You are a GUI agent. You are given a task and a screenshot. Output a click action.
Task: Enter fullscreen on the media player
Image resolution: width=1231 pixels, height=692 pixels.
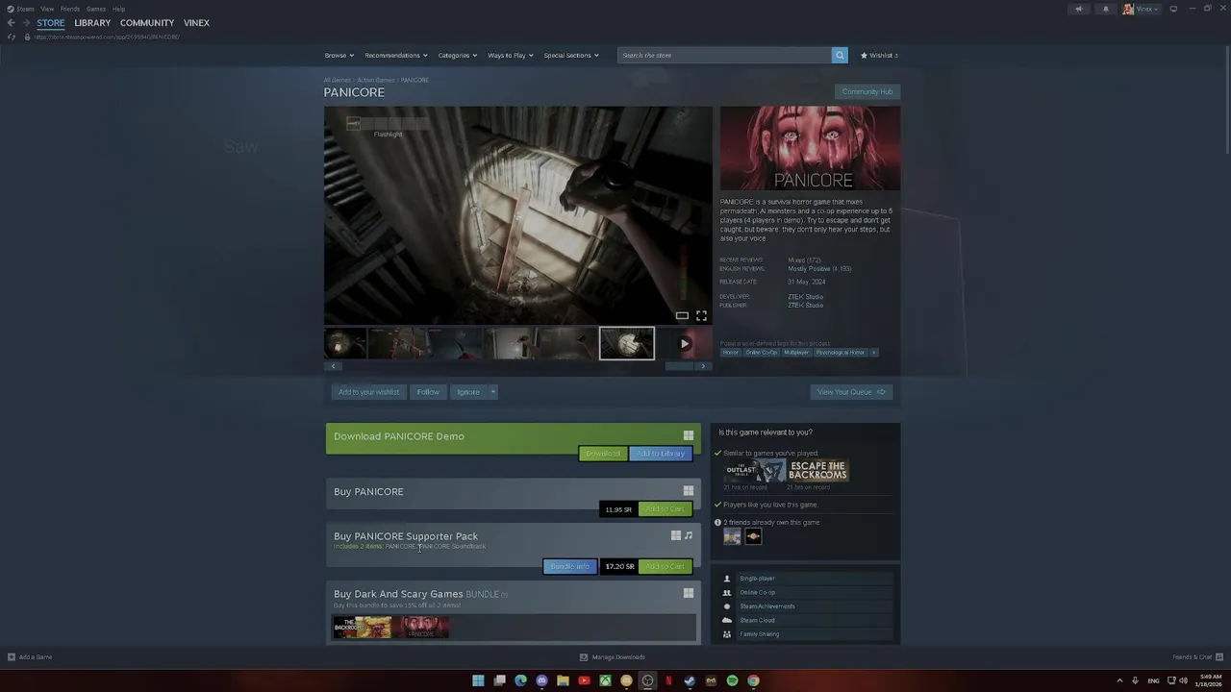click(701, 315)
